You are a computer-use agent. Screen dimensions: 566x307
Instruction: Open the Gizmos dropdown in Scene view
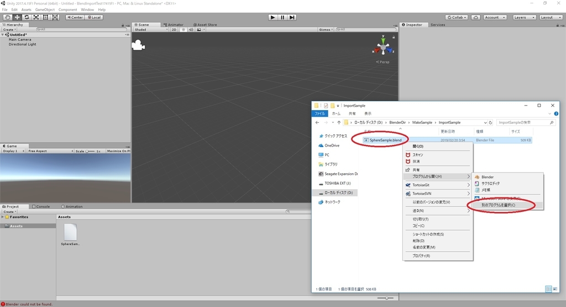pyautogui.click(x=326, y=30)
